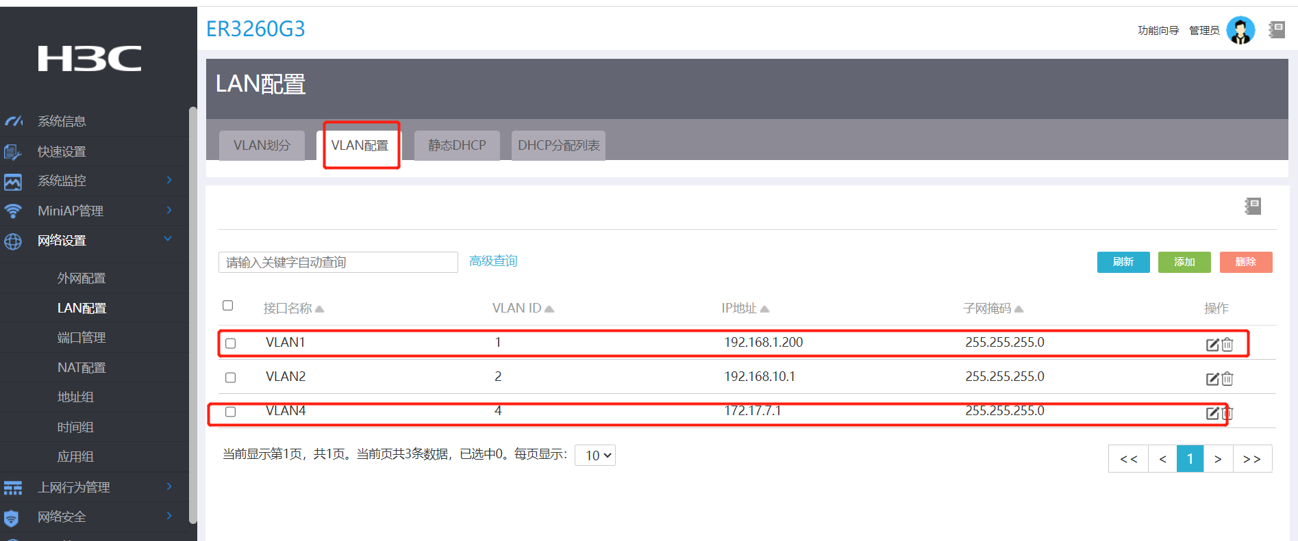The height and width of the screenshot is (541, 1298).
Task: Click the H3C logo
Action: pos(90,59)
